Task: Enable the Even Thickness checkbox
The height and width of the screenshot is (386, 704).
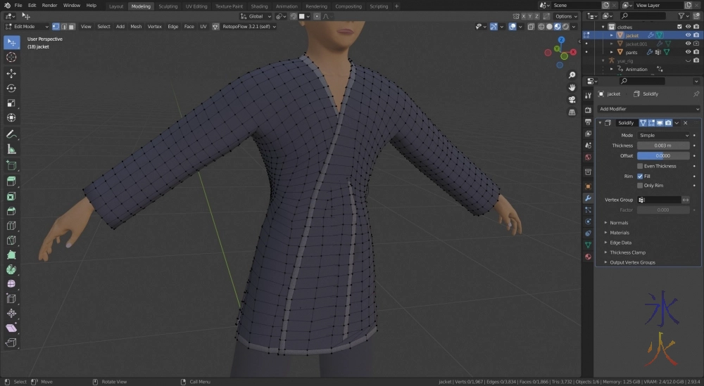Action: pyautogui.click(x=640, y=166)
